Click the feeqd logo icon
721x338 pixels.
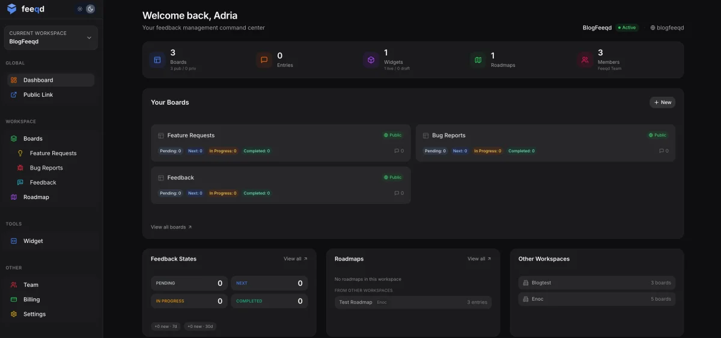click(12, 9)
